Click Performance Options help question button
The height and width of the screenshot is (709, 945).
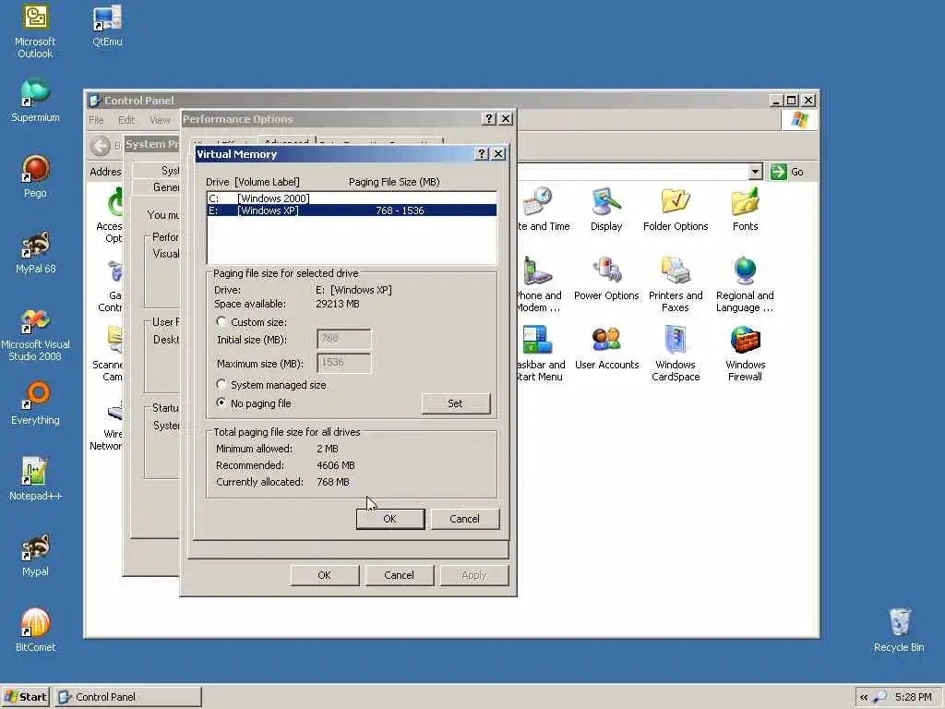click(x=489, y=119)
